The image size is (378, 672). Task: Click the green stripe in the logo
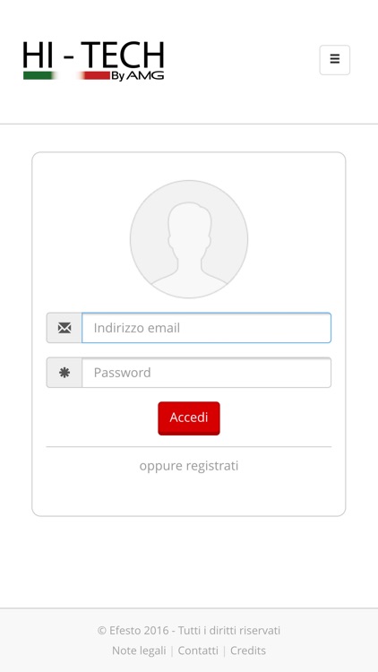[39, 75]
